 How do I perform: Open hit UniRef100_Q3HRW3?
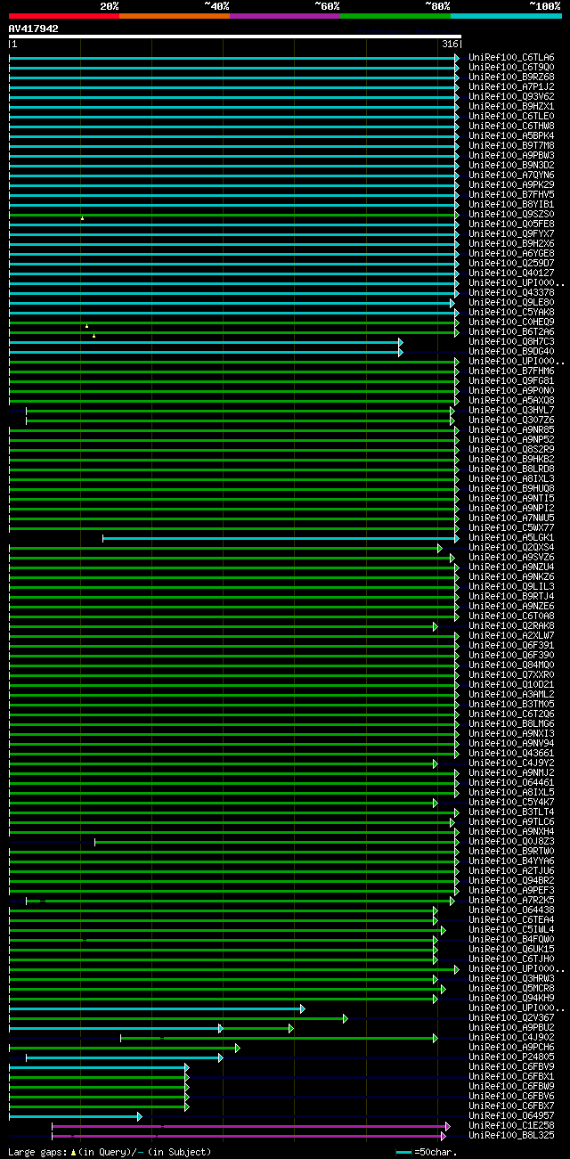511,978
